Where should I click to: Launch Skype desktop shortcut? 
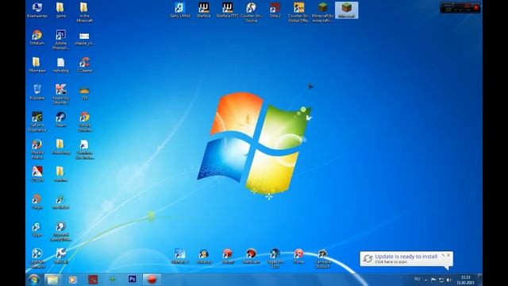37,230
